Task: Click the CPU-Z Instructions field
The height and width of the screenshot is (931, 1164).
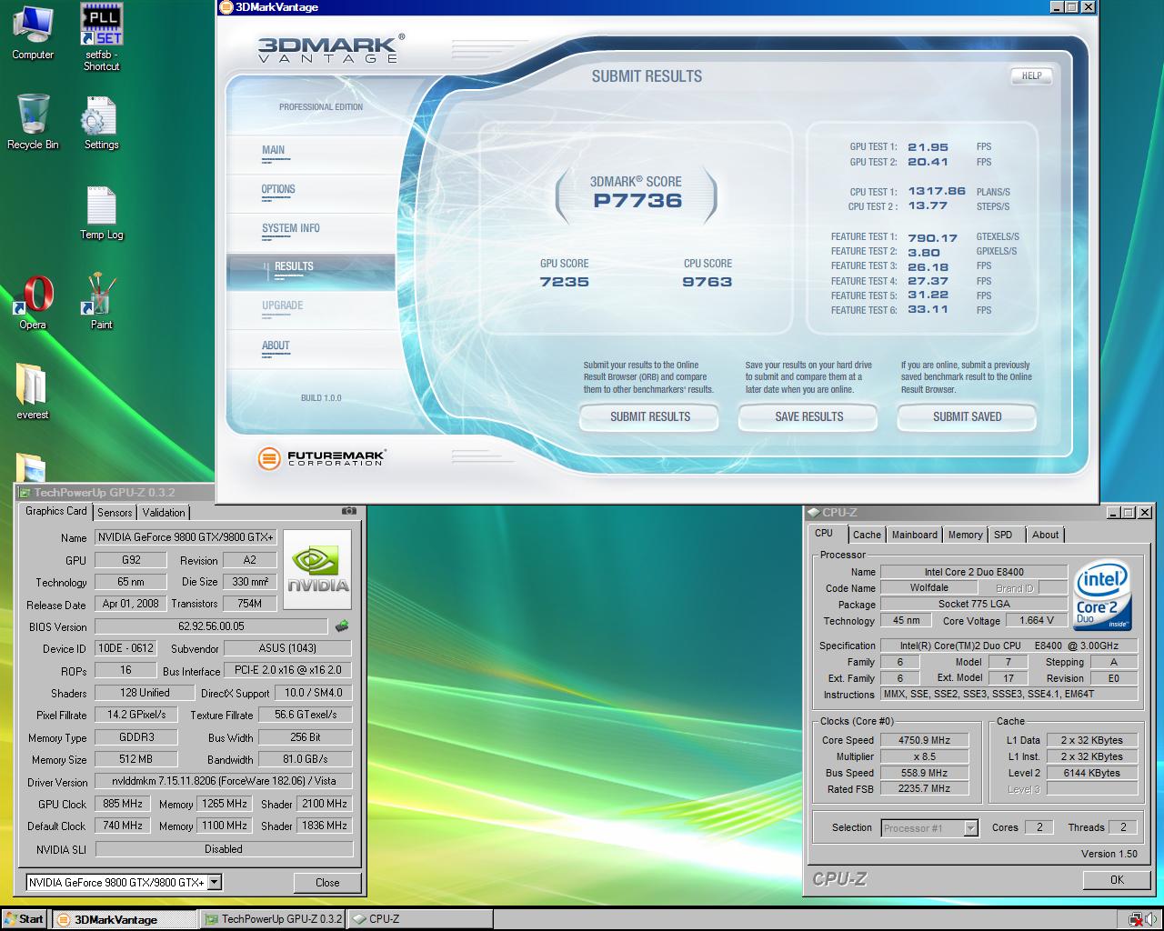Action: (x=1009, y=694)
